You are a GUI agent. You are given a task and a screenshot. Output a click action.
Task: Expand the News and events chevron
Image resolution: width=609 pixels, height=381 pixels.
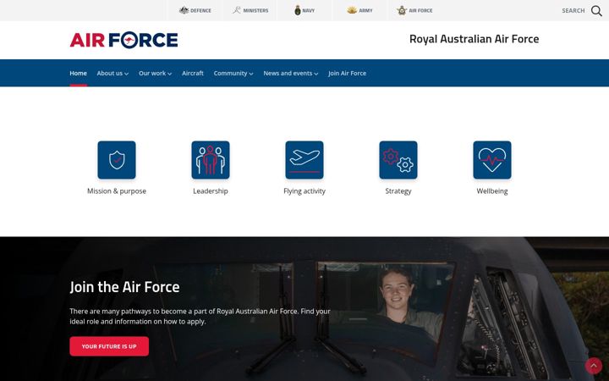tap(316, 74)
